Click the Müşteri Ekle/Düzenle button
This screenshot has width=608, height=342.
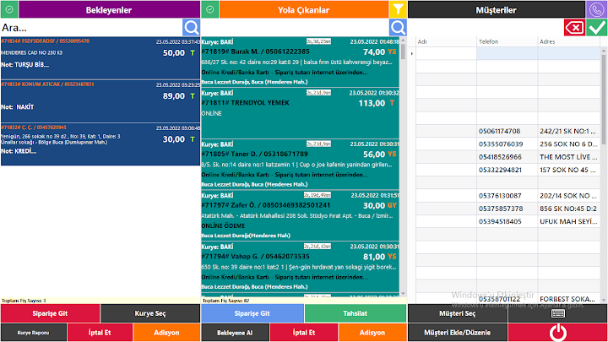458,333
